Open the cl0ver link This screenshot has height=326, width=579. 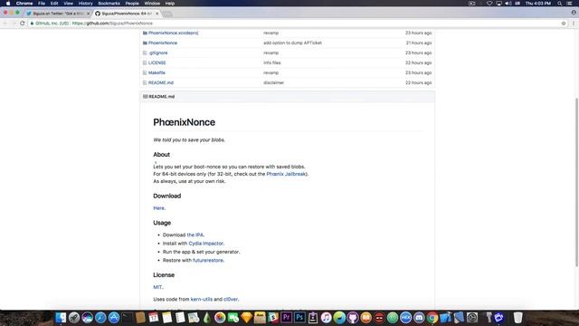pos(231,299)
